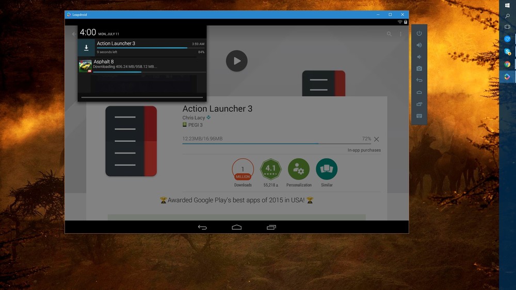This screenshot has width=516, height=290.
Task: Cancel the Action Launcher 3 download
Action: tap(376, 139)
